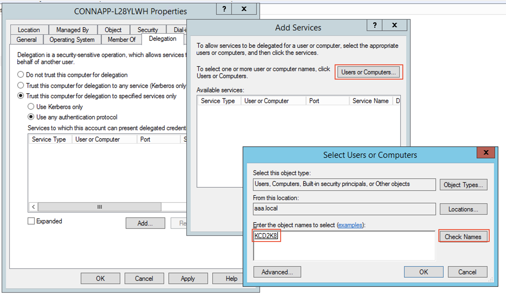Open the Operating System tab
The height and width of the screenshot is (296, 506).
click(72, 40)
